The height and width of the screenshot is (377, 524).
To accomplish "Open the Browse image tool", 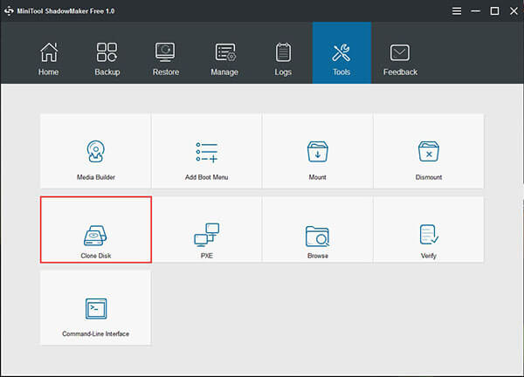I will tap(318, 230).
